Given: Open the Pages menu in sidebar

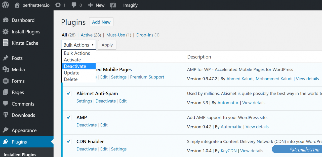Looking at the screenshot, I should (18, 92).
